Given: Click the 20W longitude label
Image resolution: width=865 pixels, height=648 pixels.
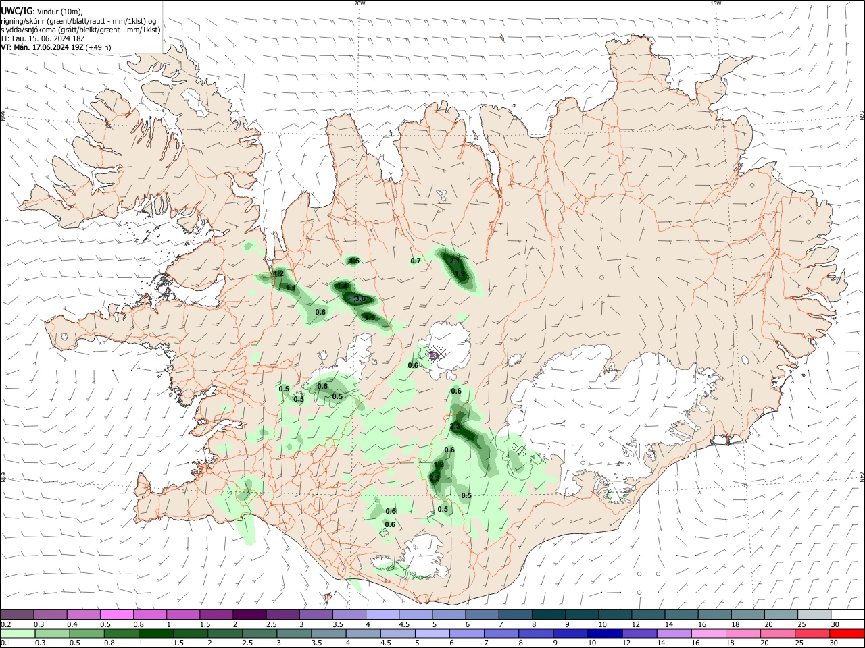Looking at the screenshot, I should pyautogui.click(x=360, y=3).
